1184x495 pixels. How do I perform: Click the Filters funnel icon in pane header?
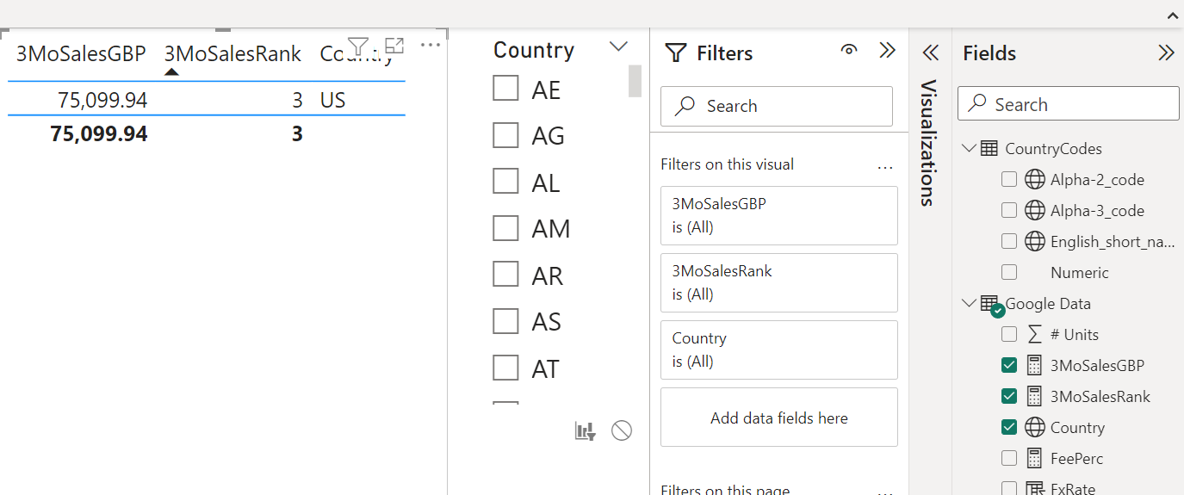(677, 53)
